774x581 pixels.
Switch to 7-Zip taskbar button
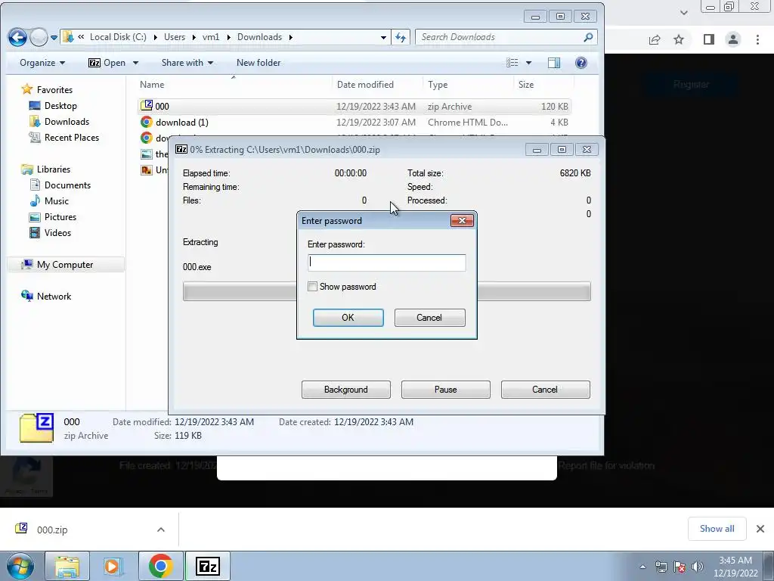coord(207,566)
